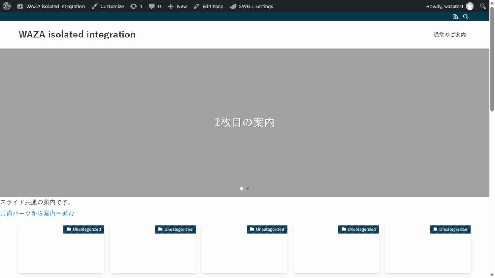Click the plus icon for New

click(171, 6)
